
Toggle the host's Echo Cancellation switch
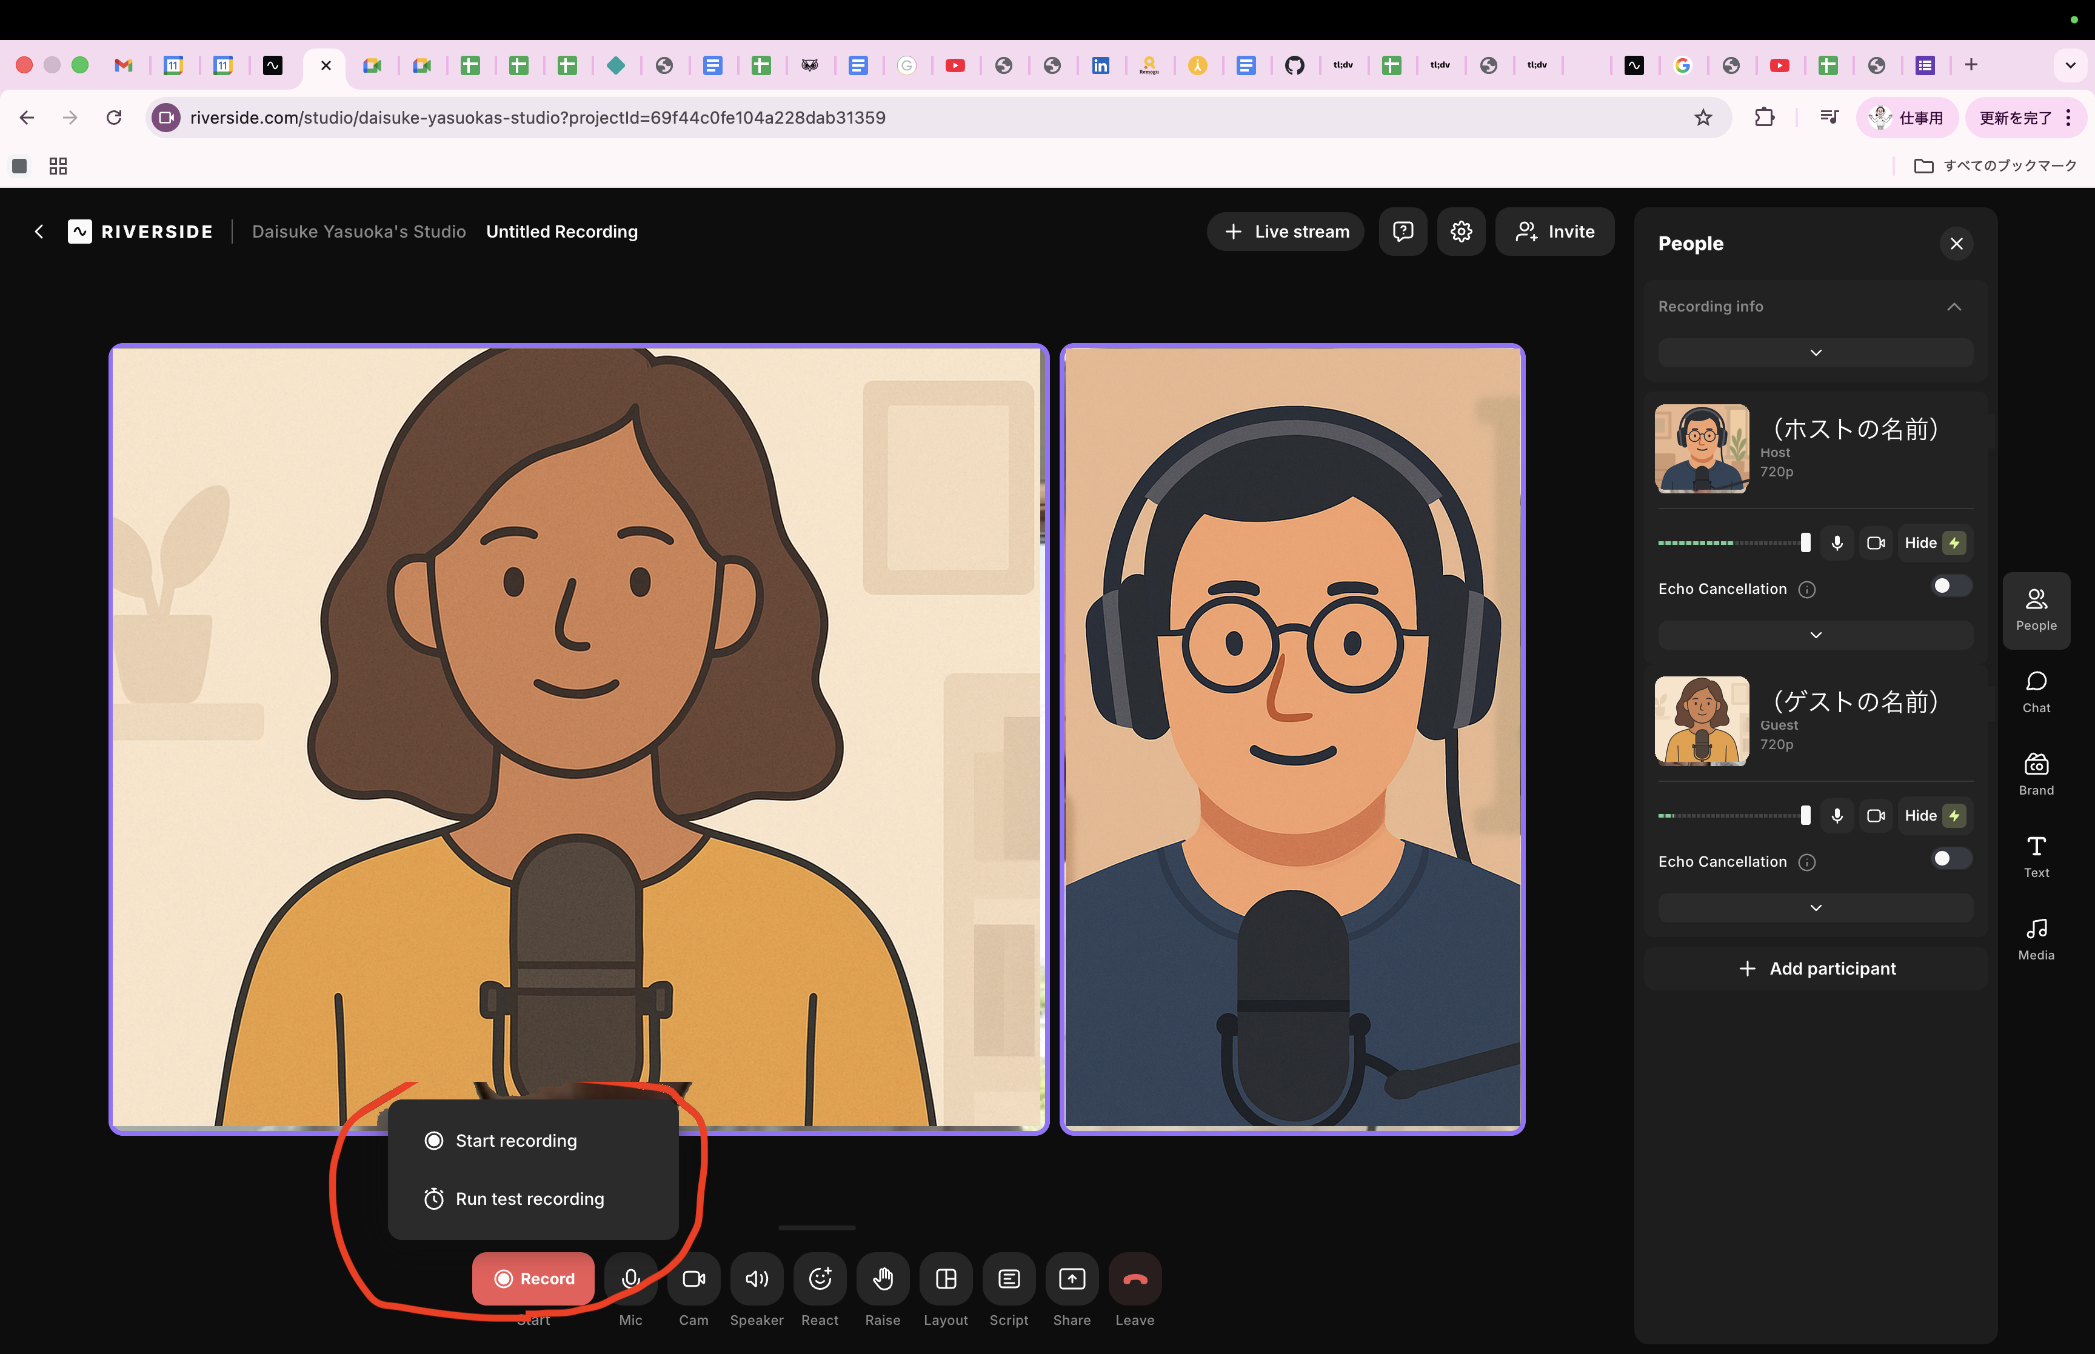1951,587
